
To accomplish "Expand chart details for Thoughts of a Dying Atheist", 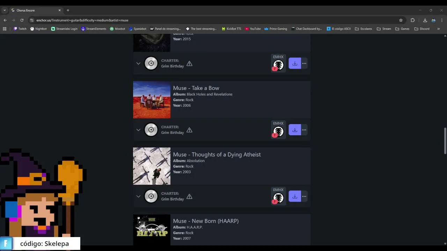I will click(x=138, y=196).
